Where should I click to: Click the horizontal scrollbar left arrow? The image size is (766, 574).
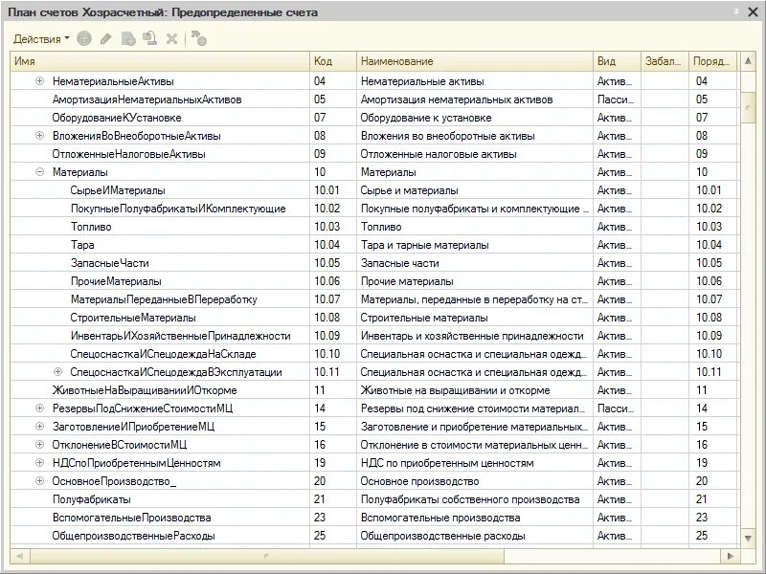pos(20,556)
